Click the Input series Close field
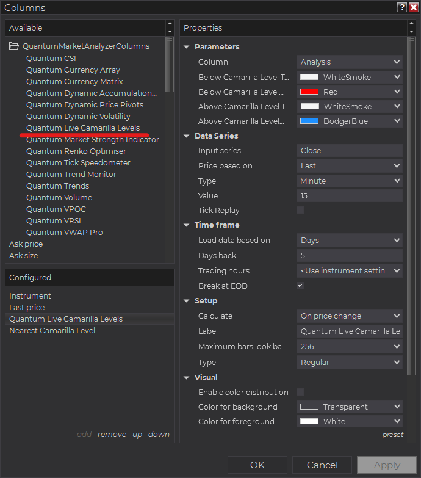The image size is (421, 478). click(350, 150)
